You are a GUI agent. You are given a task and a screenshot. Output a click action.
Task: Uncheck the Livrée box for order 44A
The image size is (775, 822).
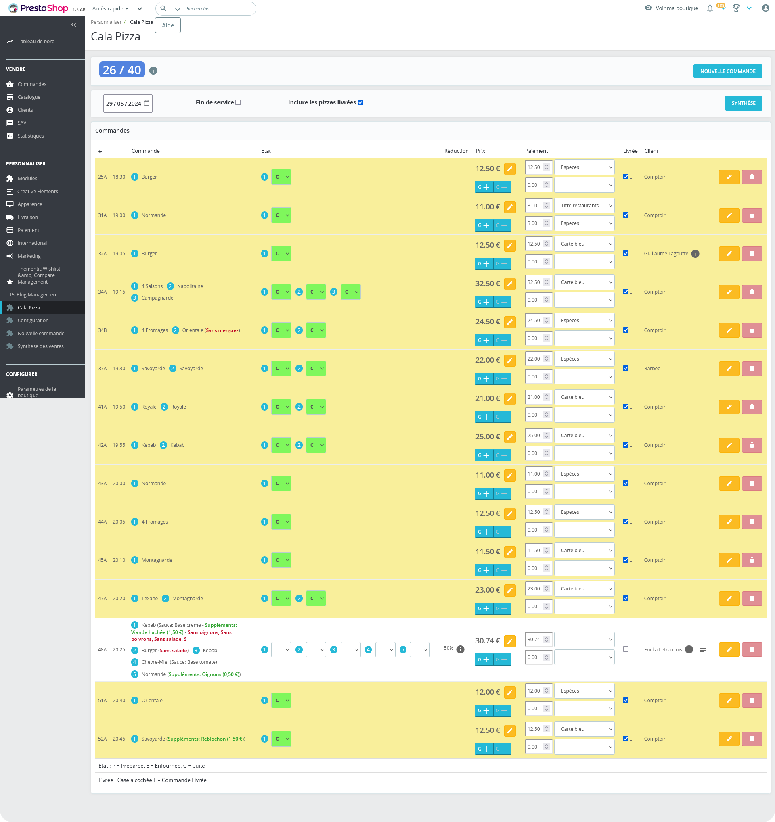coord(626,522)
